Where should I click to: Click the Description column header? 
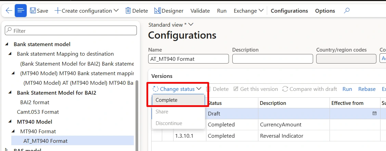(x=294, y=103)
